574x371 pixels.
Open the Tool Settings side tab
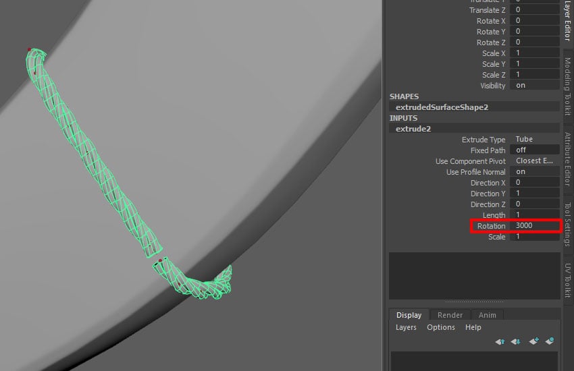(x=567, y=225)
